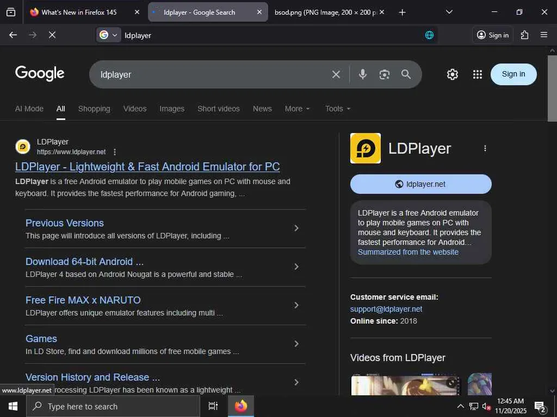Select the Shopping results tab
557x417 pixels.
94,109
